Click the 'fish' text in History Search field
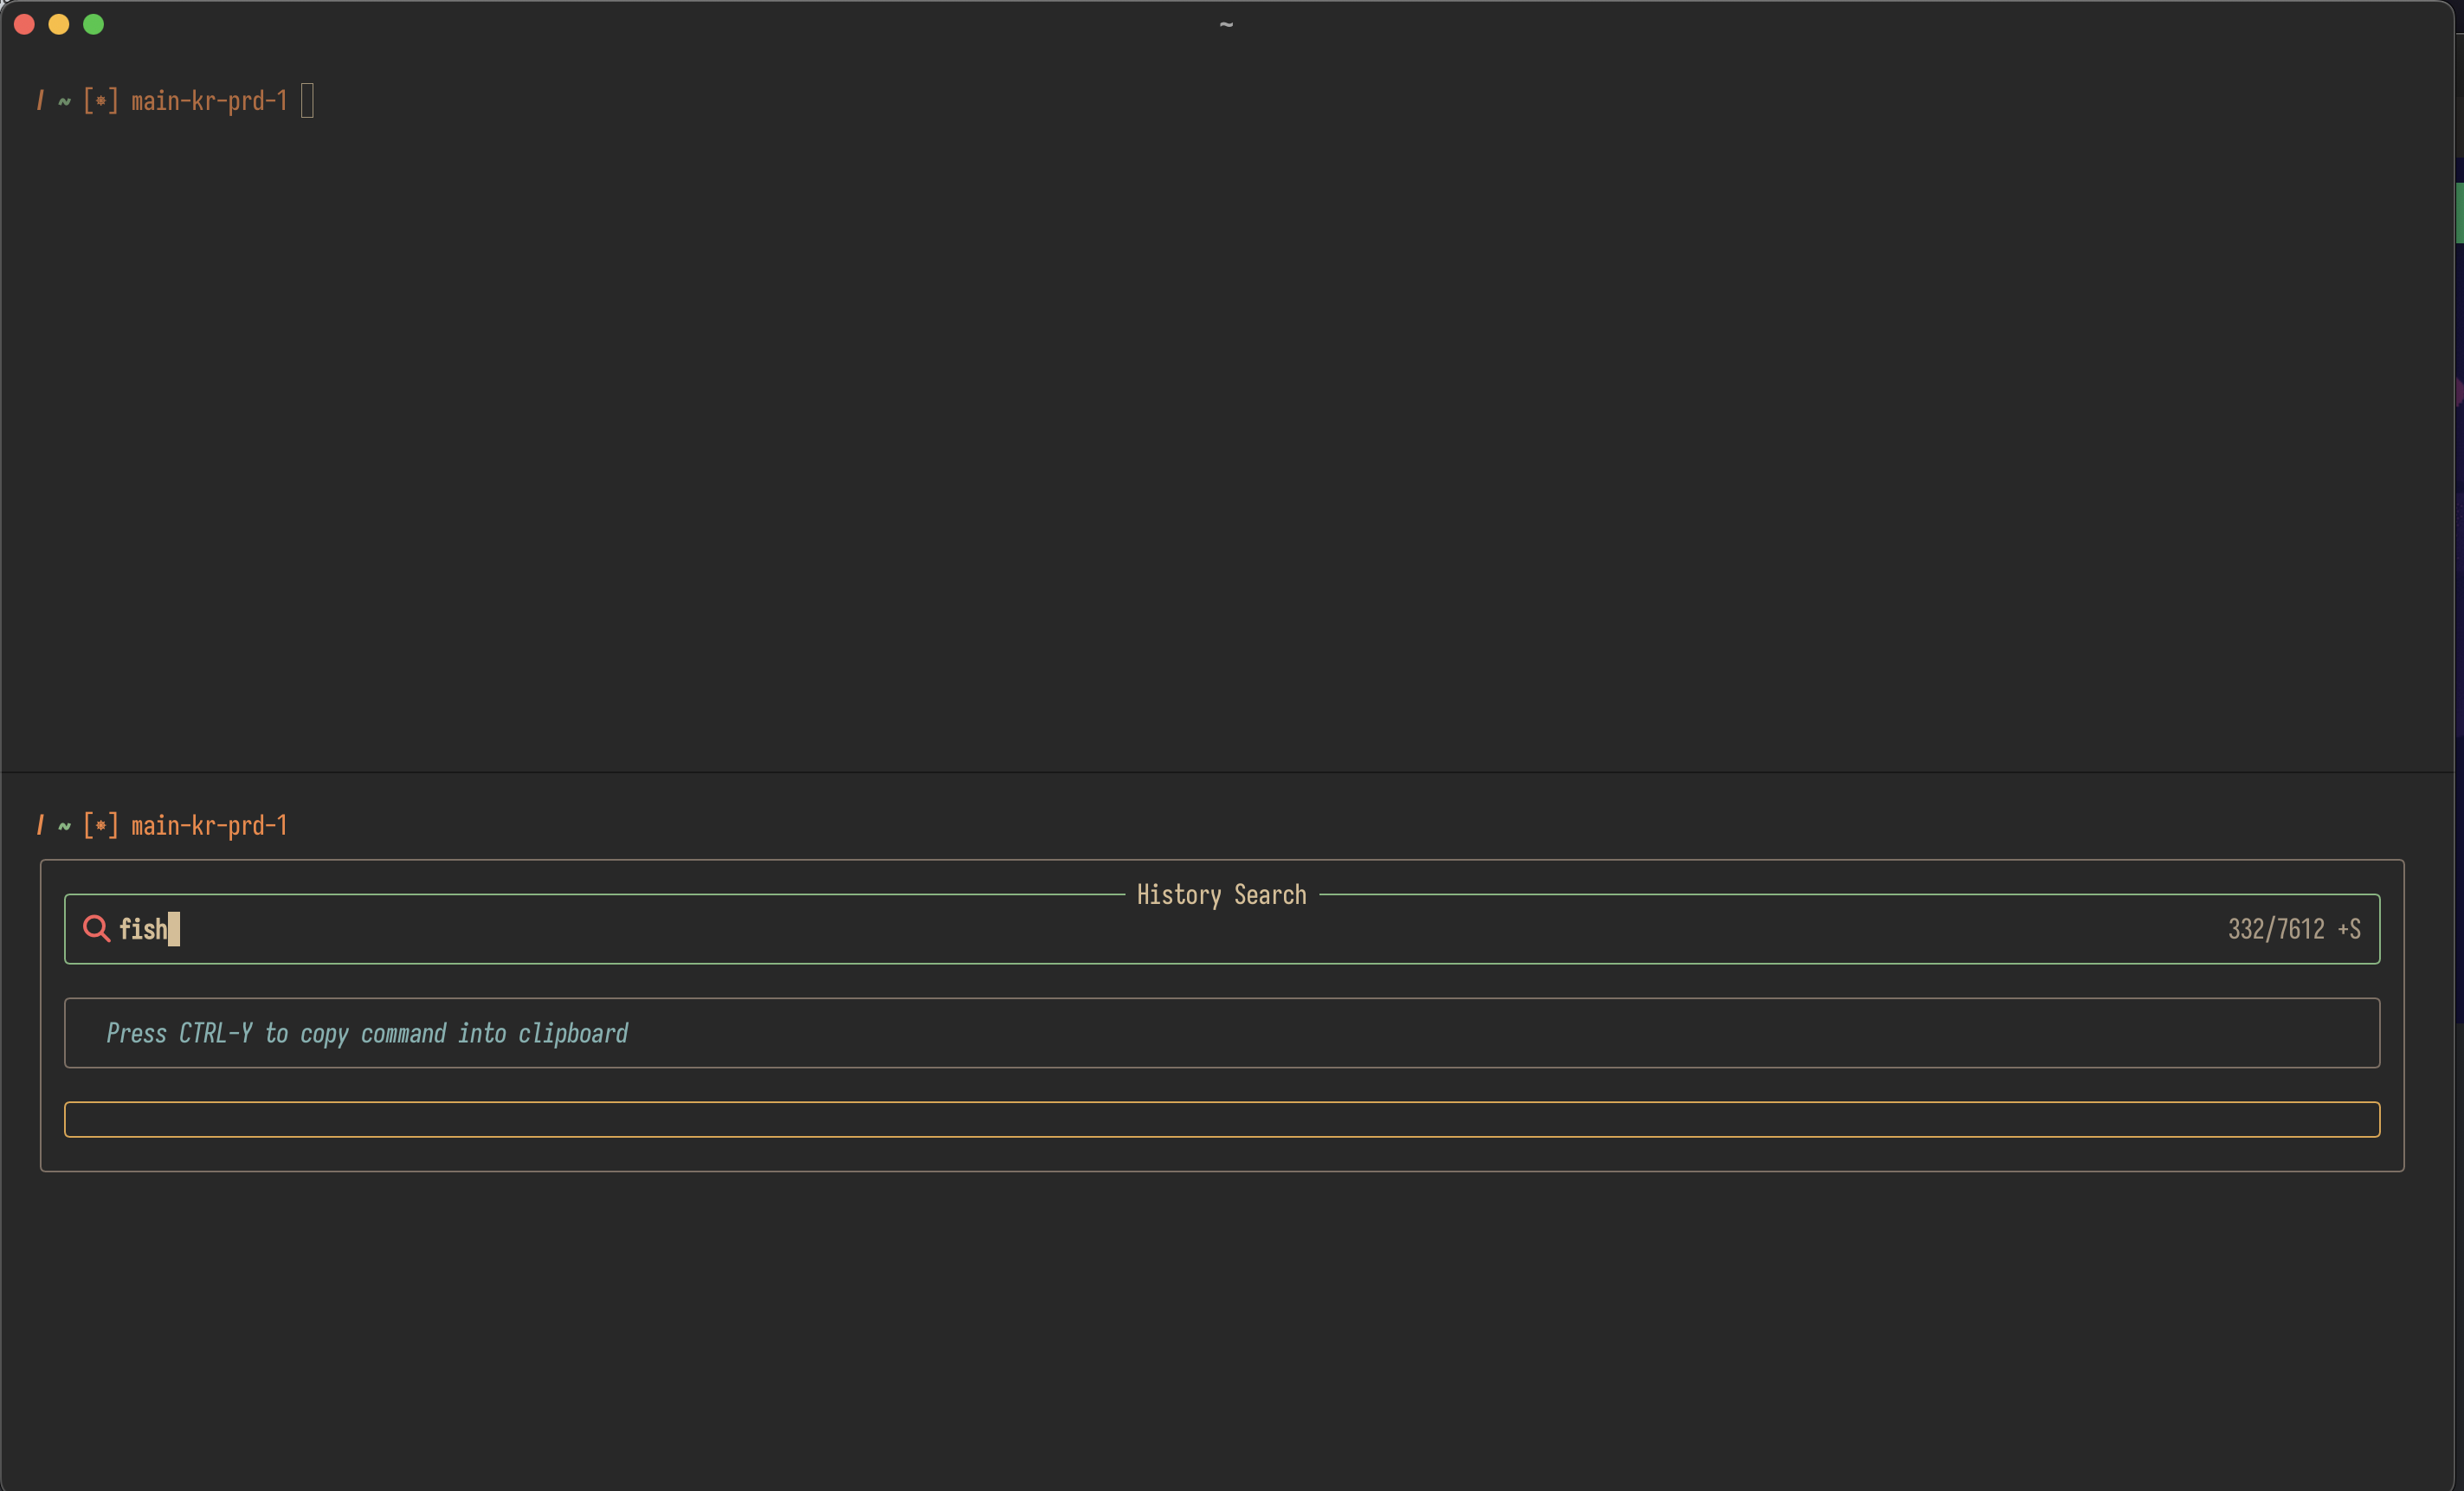This screenshot has height=1491, width=2464. (x=143, y=930)
